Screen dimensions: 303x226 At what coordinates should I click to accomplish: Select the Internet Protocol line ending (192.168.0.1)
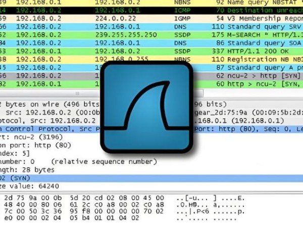coord(151,121)
